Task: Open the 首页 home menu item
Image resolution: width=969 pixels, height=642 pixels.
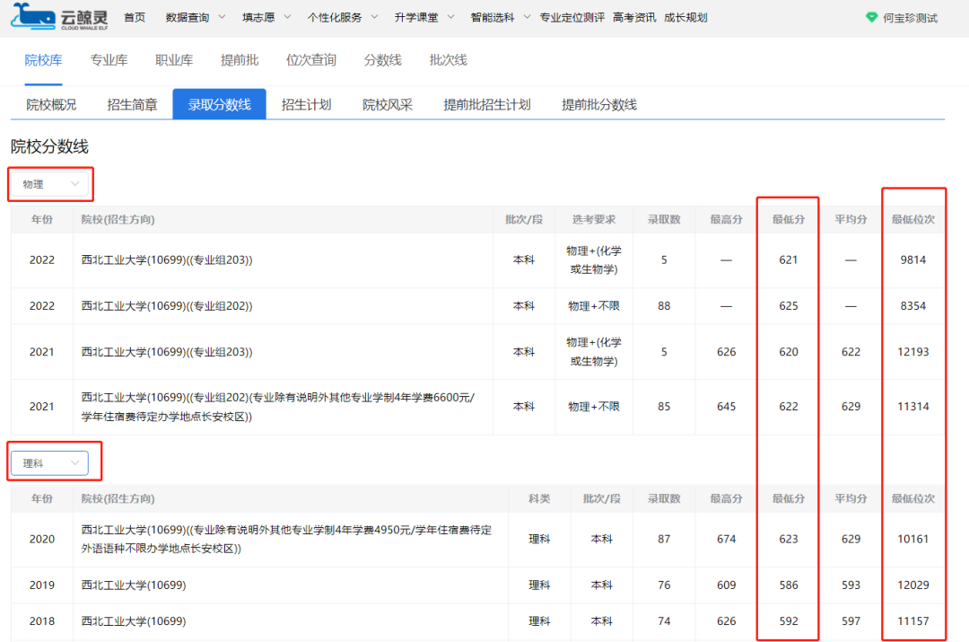Action: pyautogui.click(x=135, y=17)
